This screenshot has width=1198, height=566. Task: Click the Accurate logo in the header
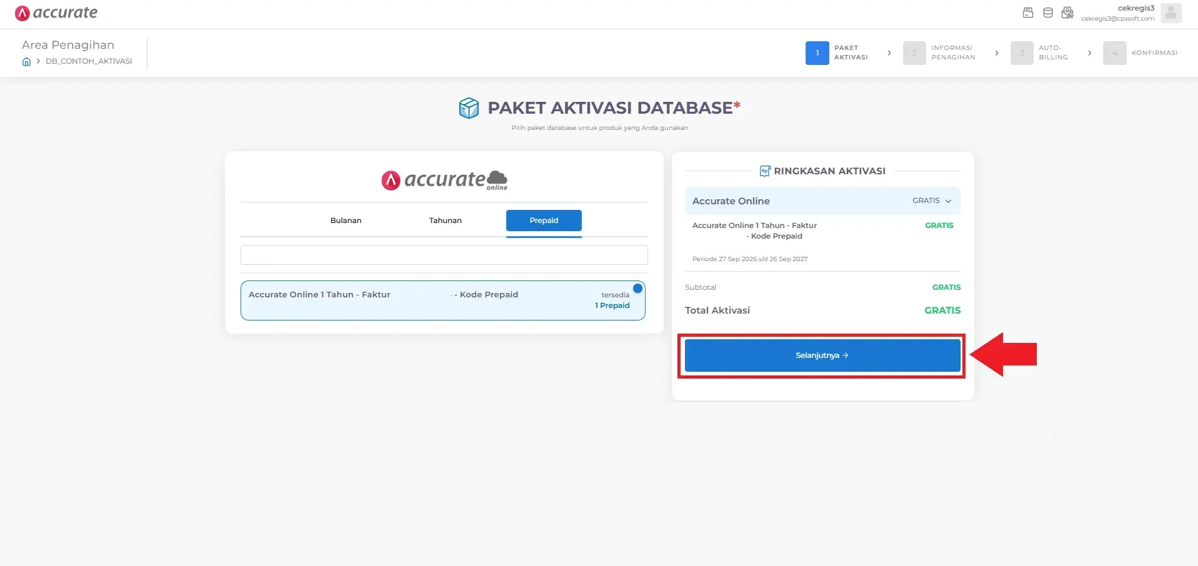pyautogui.click(x=56, y=13)
